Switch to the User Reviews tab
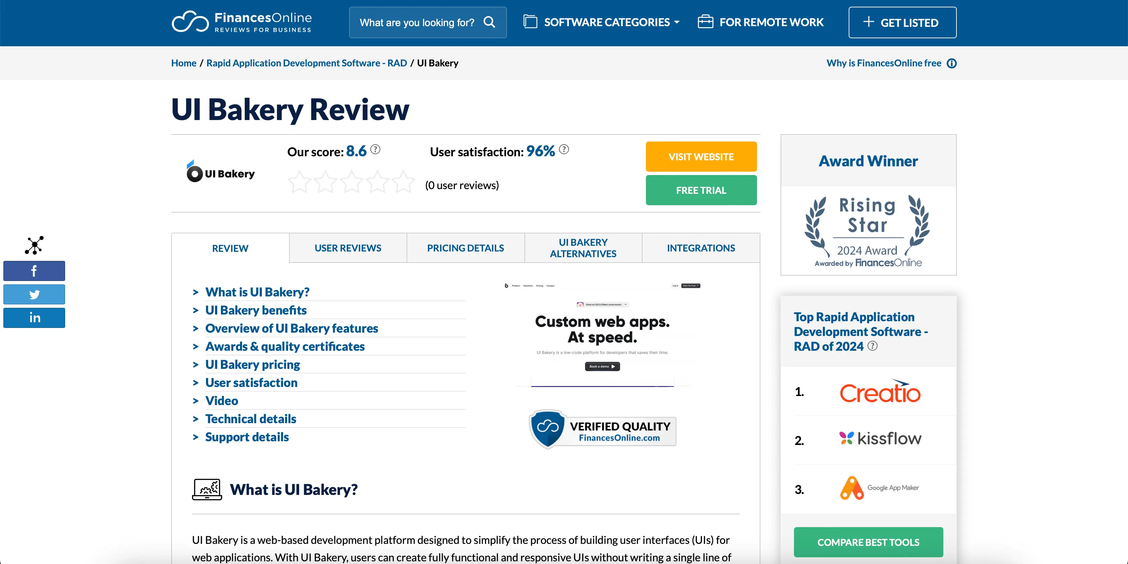The width and height of the screenshot is (1128, 564). click(x=348, y=248)
